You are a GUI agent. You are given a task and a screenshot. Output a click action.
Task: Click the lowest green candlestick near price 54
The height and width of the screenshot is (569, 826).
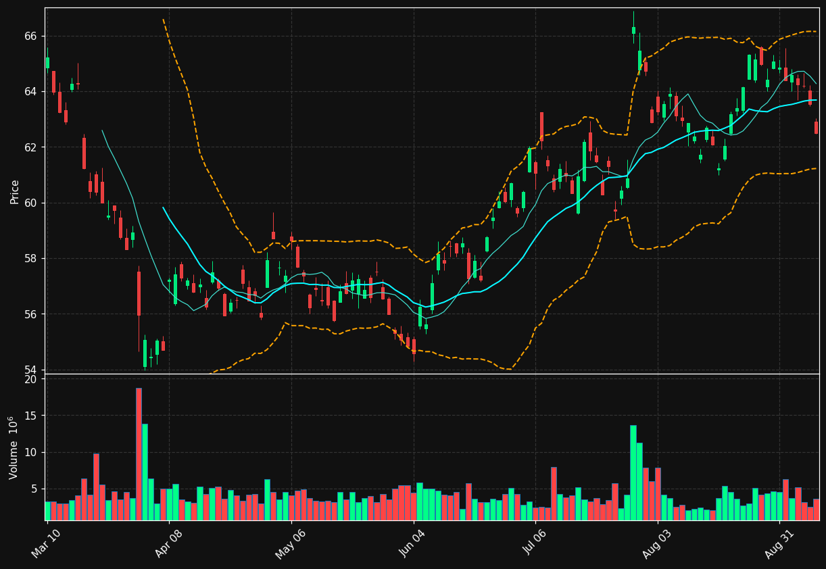coord(145,353)
